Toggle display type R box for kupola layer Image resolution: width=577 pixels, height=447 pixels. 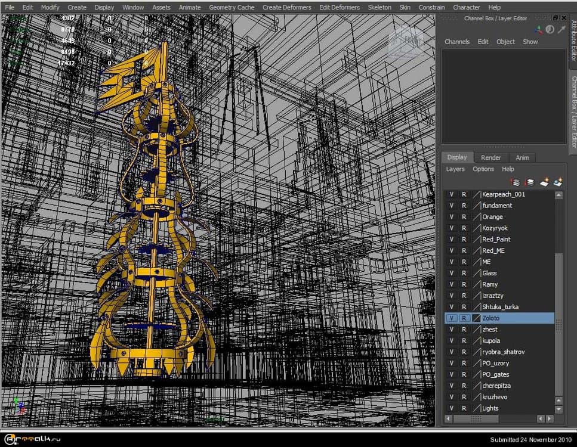coord(464,341)
